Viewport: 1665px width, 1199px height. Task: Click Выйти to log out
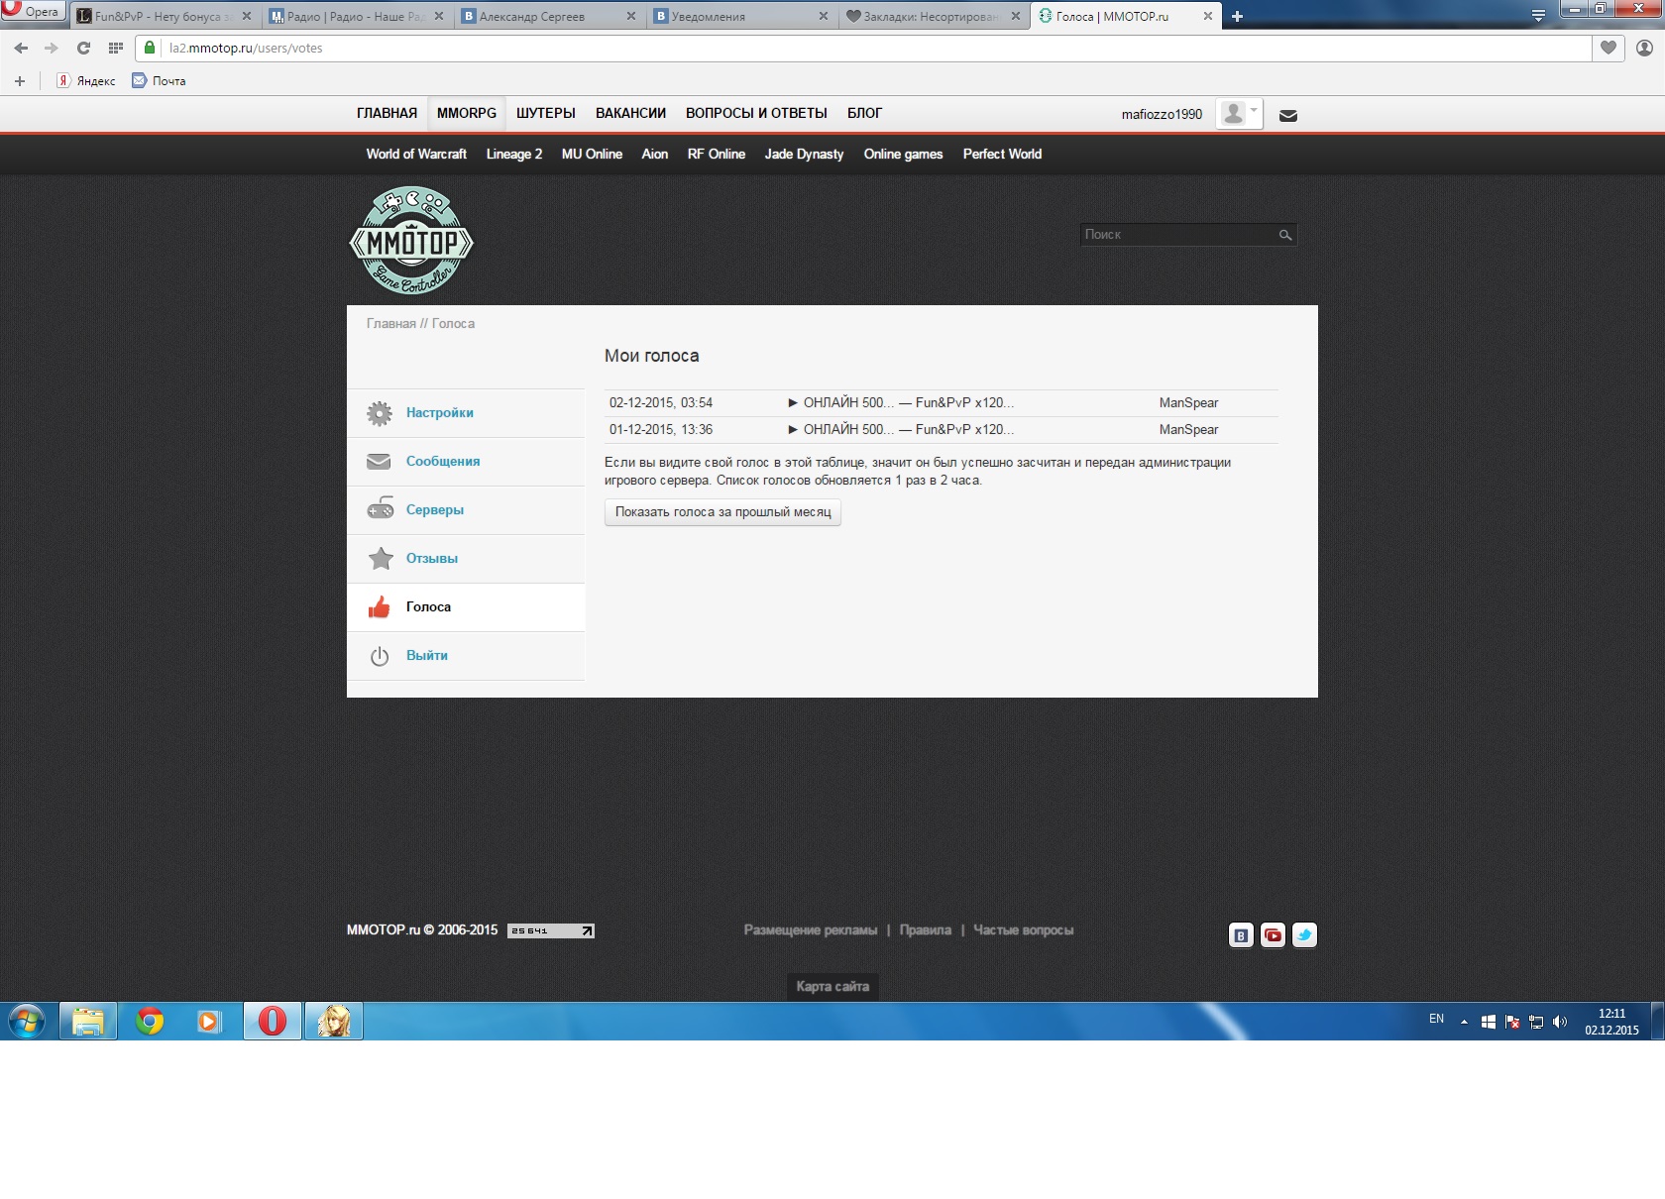click(x=426, y=656)
